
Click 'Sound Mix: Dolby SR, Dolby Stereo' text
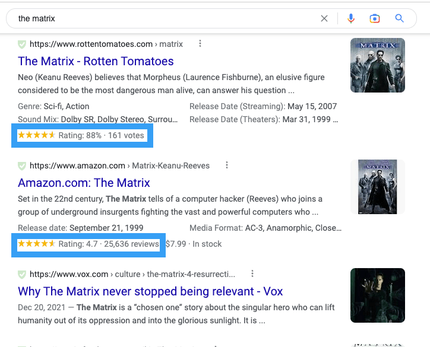tap(97, 119)
